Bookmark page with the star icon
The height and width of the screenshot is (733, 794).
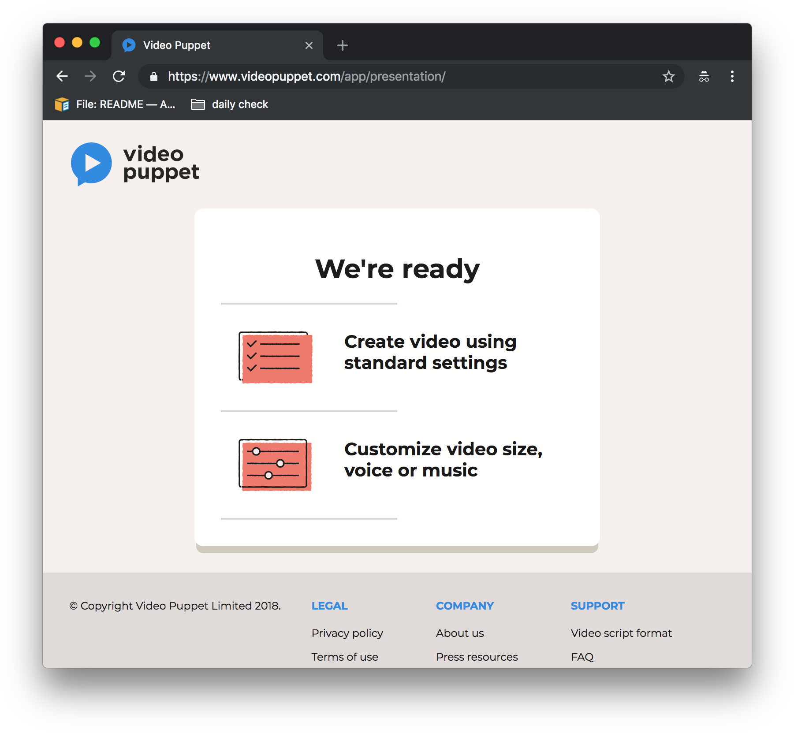click(668, 76)
